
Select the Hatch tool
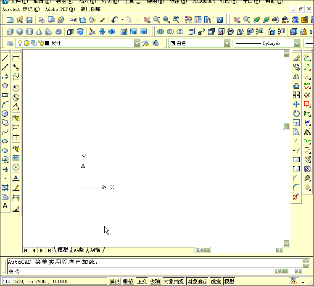point(5,188)
